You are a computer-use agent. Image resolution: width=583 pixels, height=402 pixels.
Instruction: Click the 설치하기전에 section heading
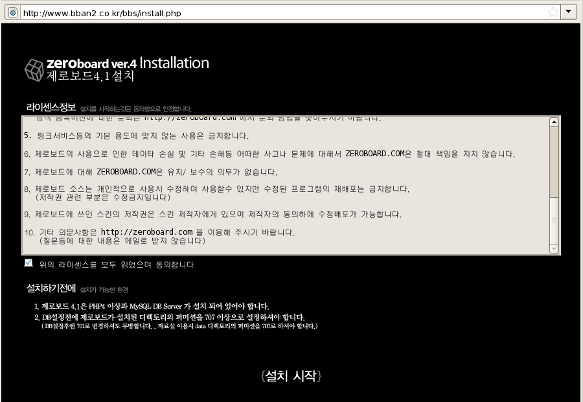51,288
